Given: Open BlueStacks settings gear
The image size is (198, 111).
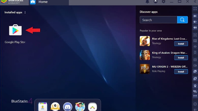Looking at the screenshot, I should click(163, 2).
